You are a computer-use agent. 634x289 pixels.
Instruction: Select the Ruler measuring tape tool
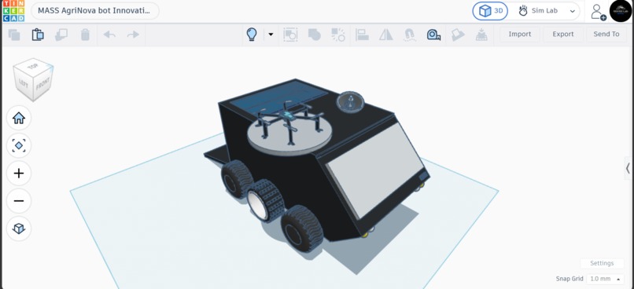[x=434, y=35]
